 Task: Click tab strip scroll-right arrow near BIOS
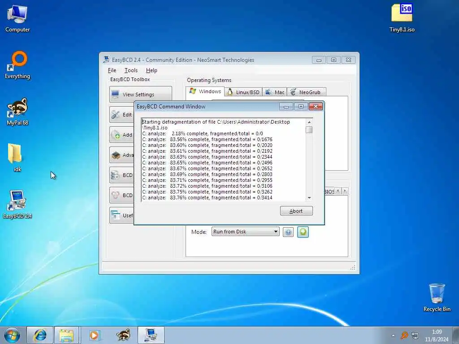pyautogui.click(x=345, y=191)
